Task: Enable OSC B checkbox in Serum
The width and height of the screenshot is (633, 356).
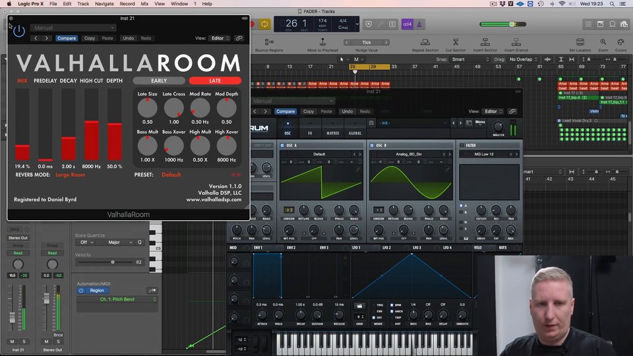Action: 372,145
